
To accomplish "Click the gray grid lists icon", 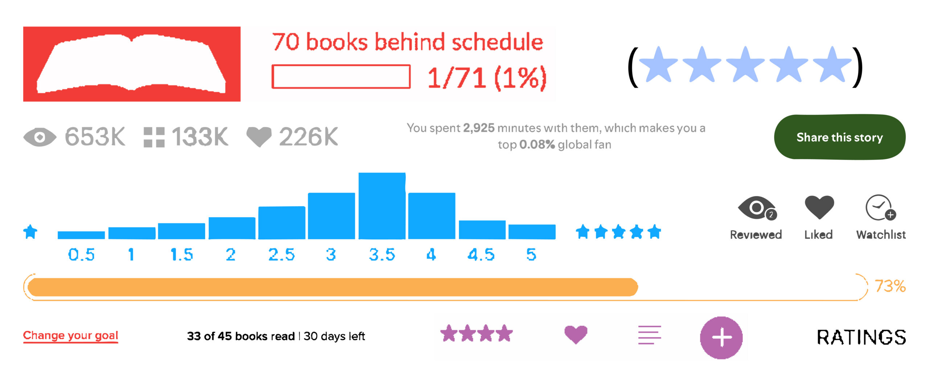I will (154, 137).
